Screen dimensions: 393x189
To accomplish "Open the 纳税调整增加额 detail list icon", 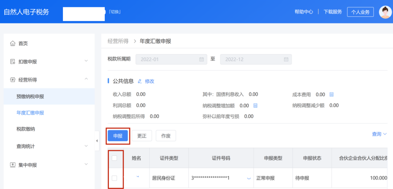I will [255, 106].
